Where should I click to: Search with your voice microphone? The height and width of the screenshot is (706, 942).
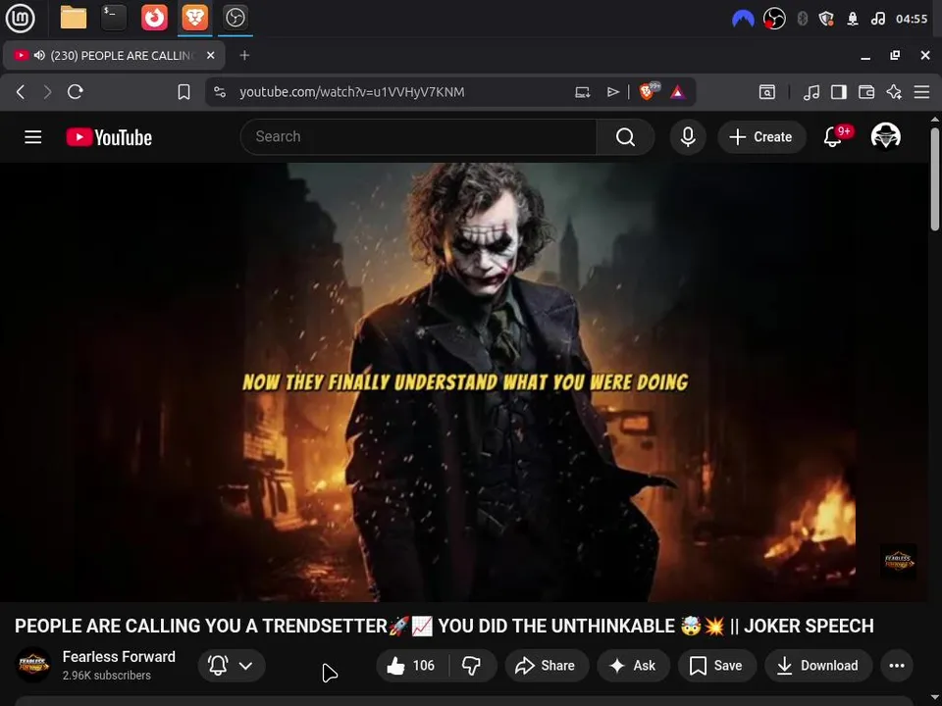point(688,137)
